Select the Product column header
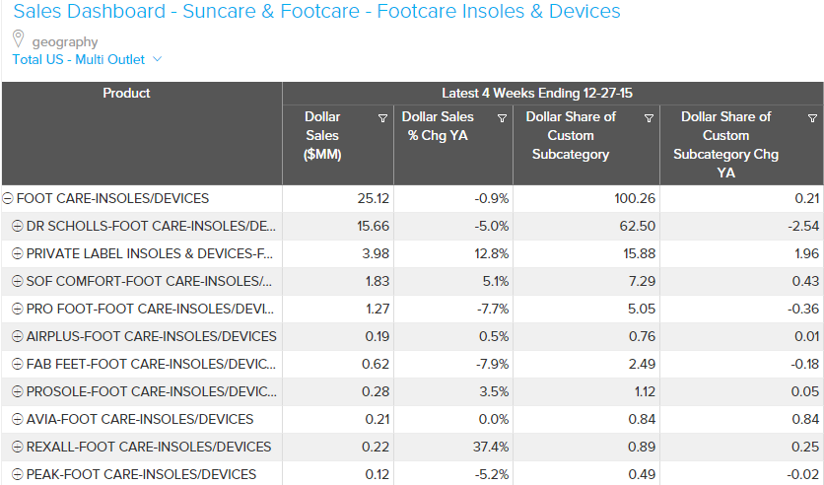The image size is (824, 485). [x=127, y=94]
